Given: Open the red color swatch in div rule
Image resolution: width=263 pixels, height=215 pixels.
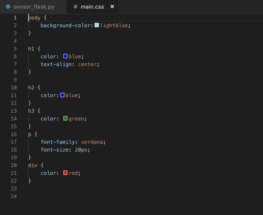Looking at the screenshot, I should coord(65,173).
